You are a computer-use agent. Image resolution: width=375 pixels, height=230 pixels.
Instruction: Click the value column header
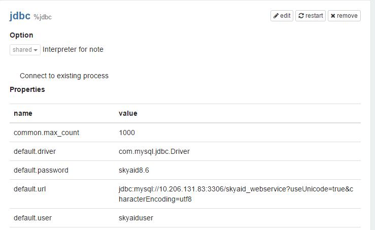point(128,113)
